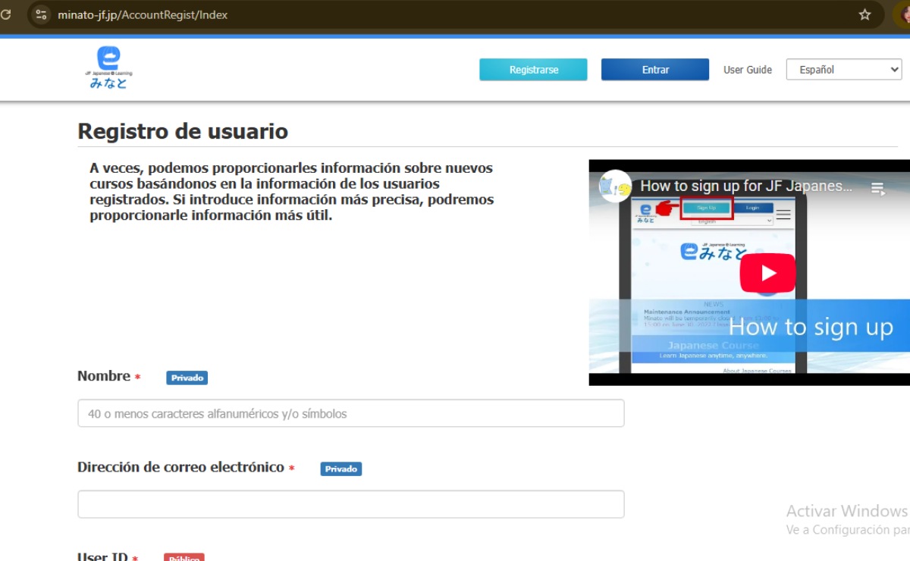Viewport: 910px width, 561px height.
Task: Click the Privado badge beside correo electrónico
Action: coord(341,469)
